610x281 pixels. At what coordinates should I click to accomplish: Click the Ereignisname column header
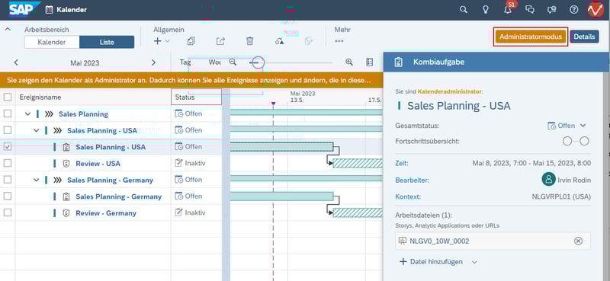[x=93, y=97]
